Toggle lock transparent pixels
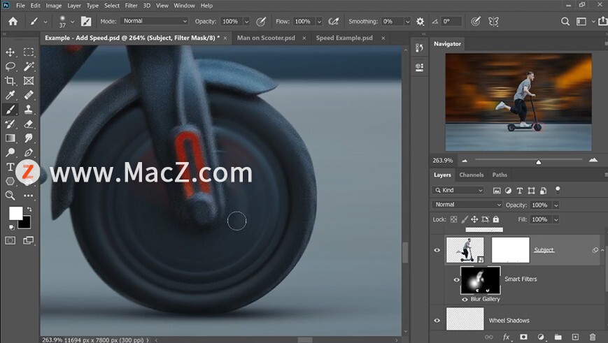Viewport: 608px width, 343px height. (453, 219)
